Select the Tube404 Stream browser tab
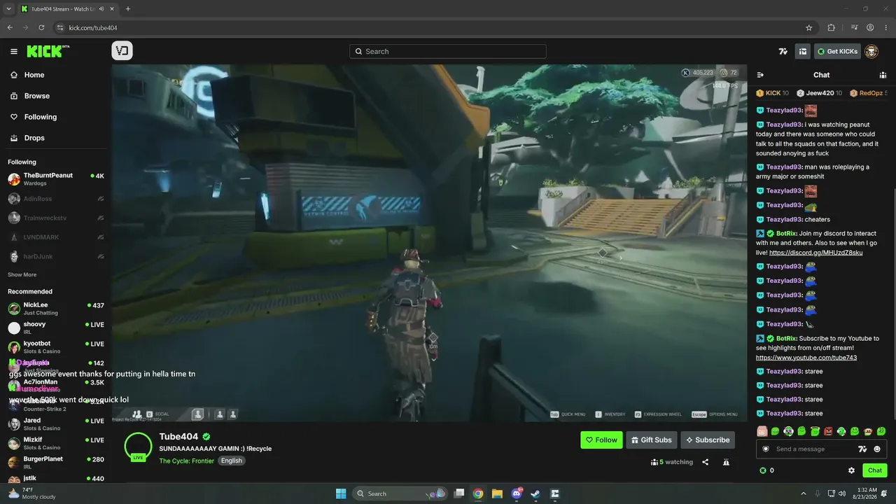Viewport: 896px width, 504px height. pos(68,9)
